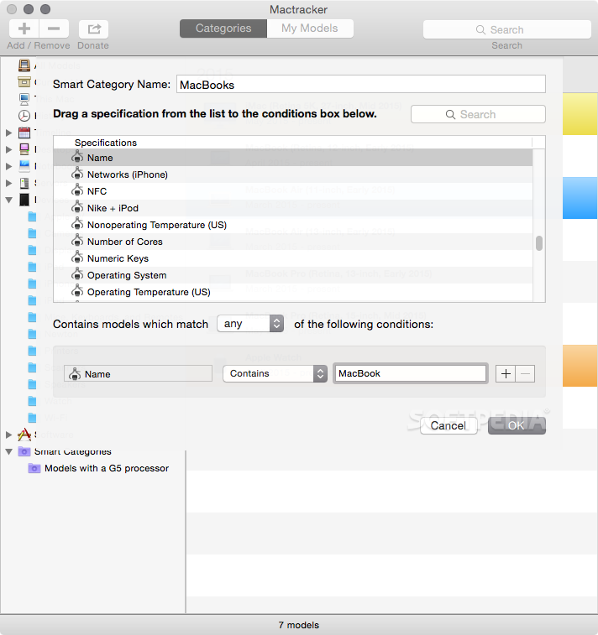Expand the Desktops disclosure triangle
This screenshot has height=635, width=598.
pyautogui.click(x=8, y=149)
